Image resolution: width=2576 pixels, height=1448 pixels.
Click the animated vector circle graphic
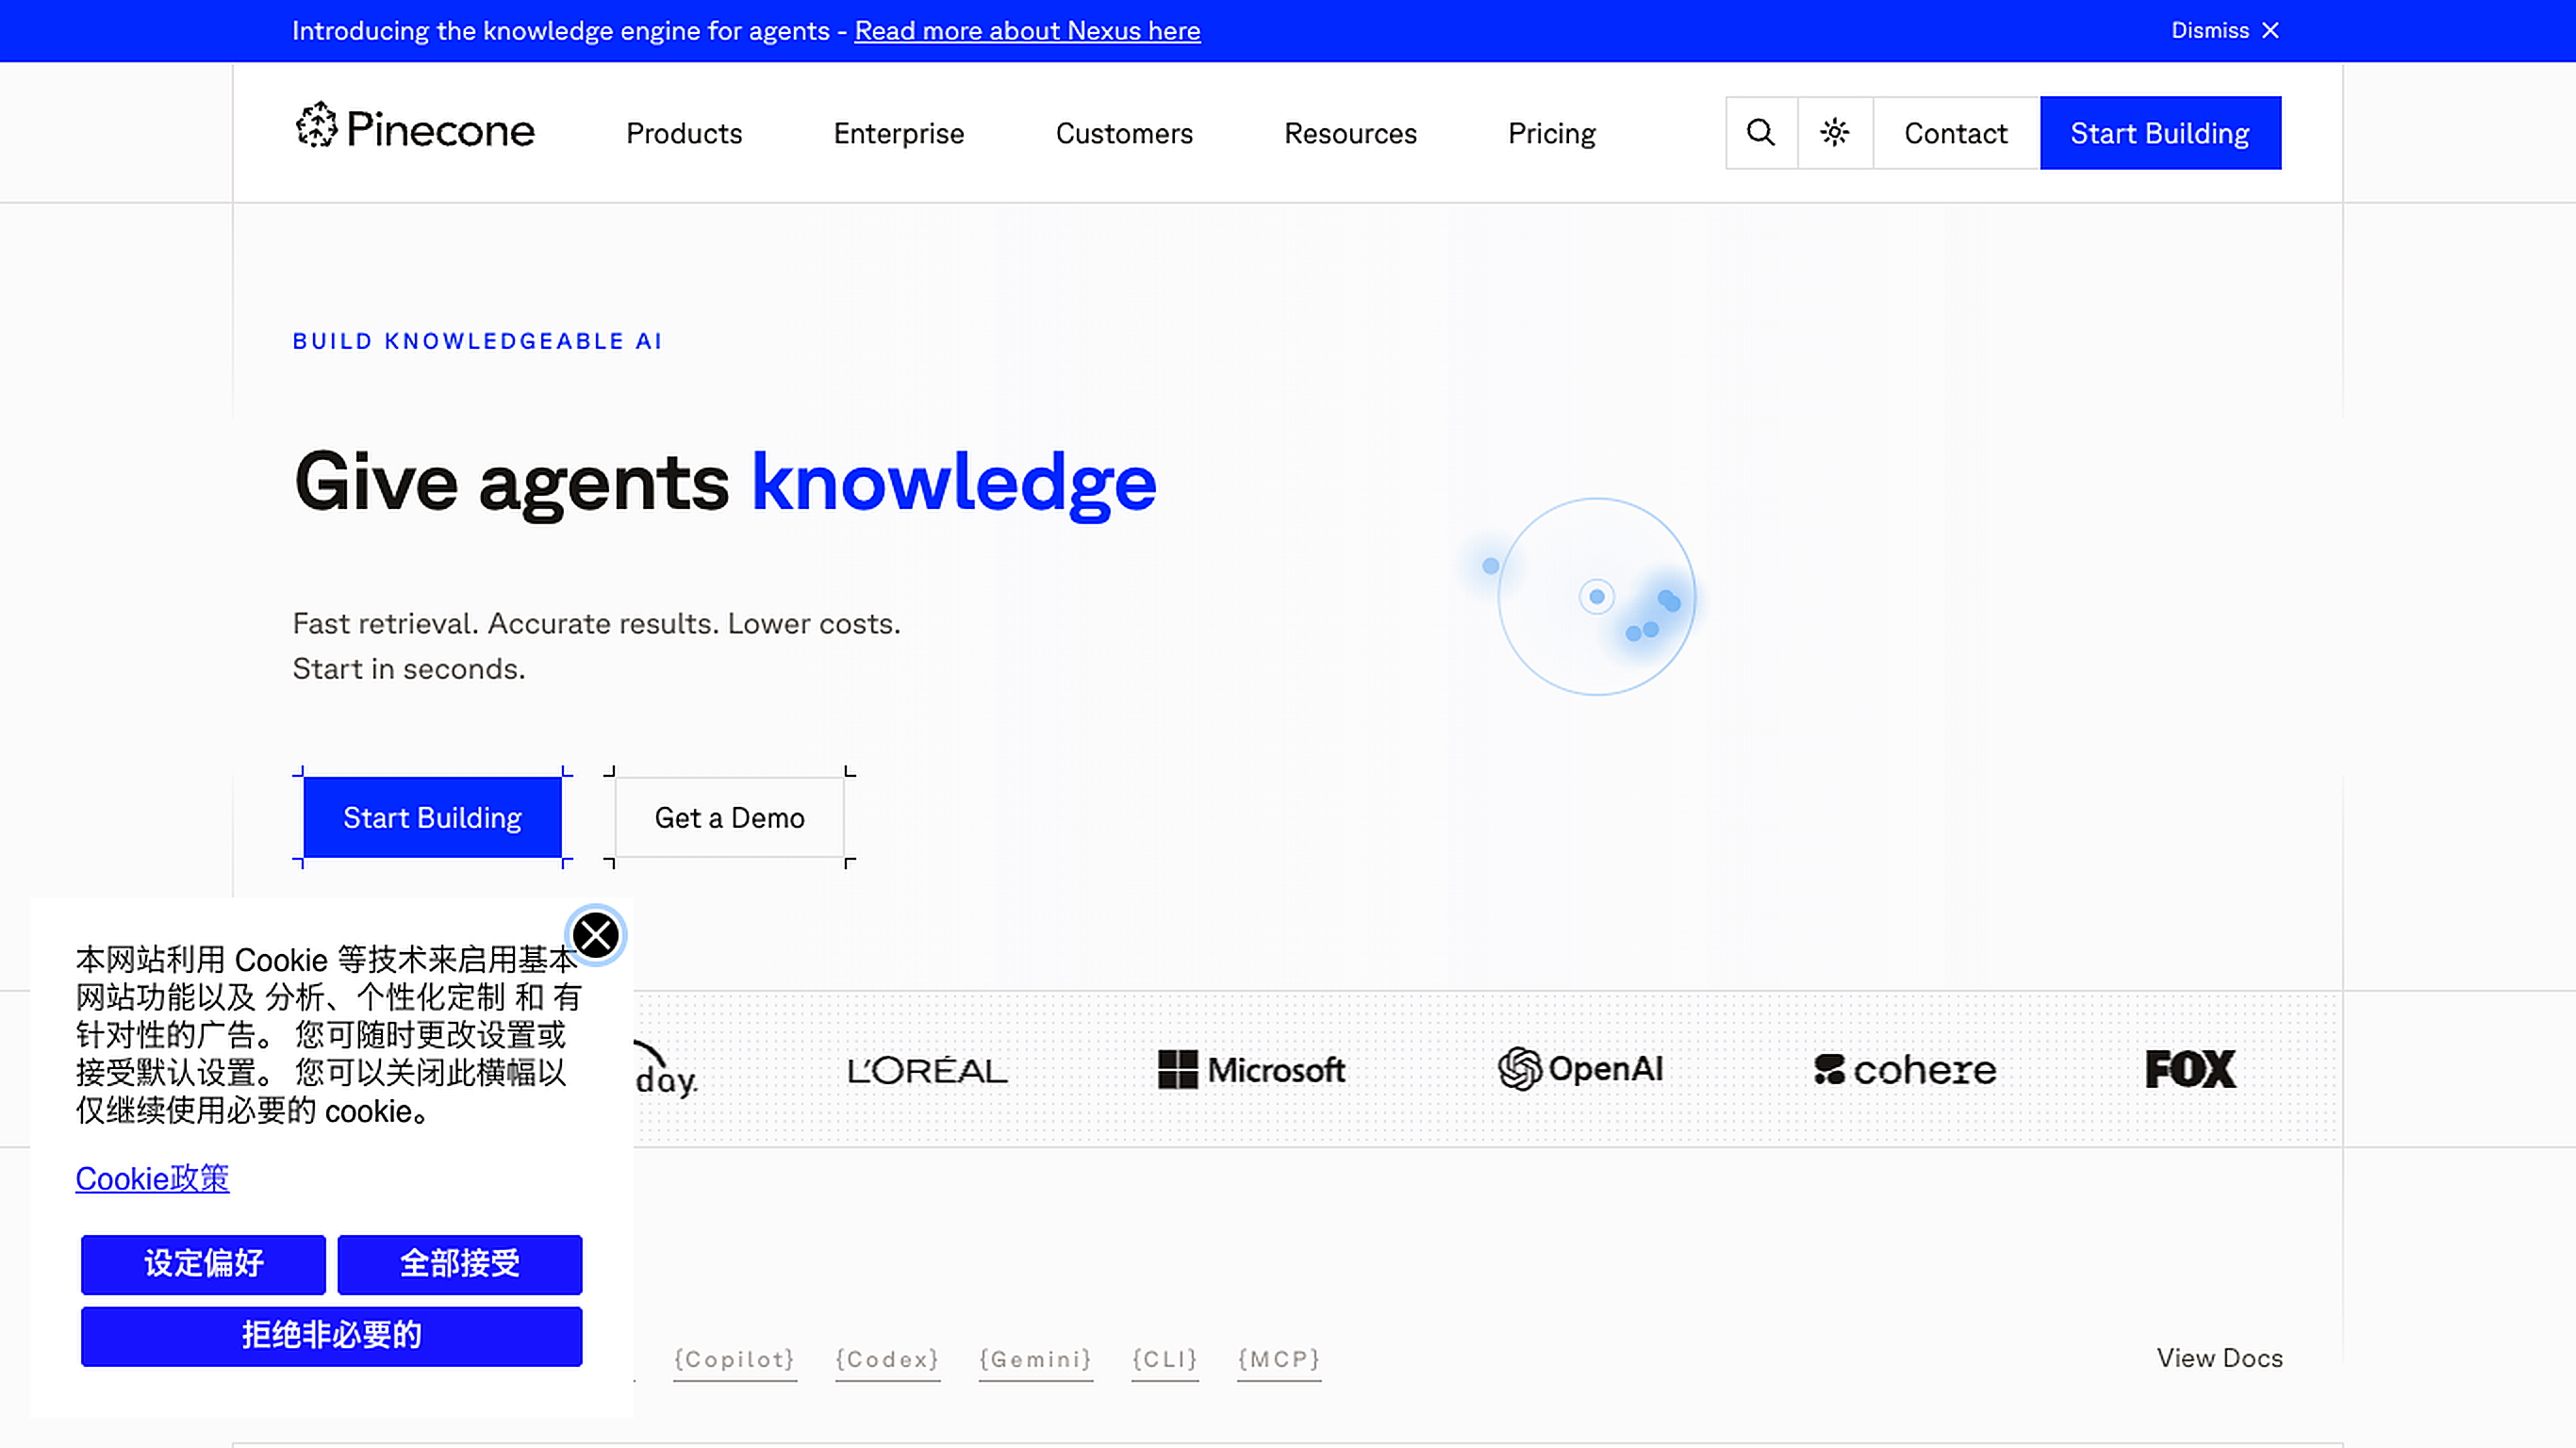[x=1596, y=597]
